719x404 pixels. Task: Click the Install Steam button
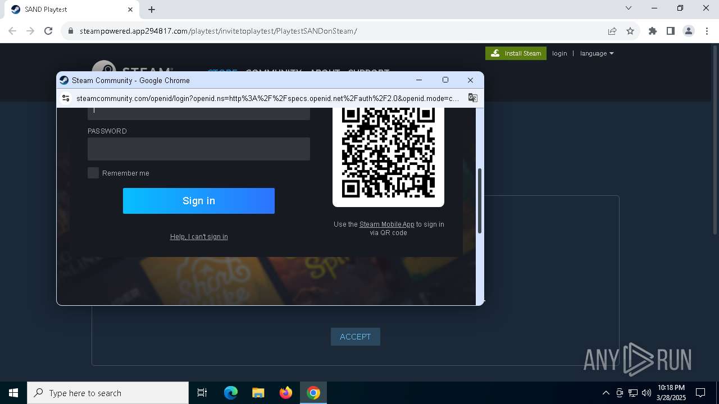[516, 53]
